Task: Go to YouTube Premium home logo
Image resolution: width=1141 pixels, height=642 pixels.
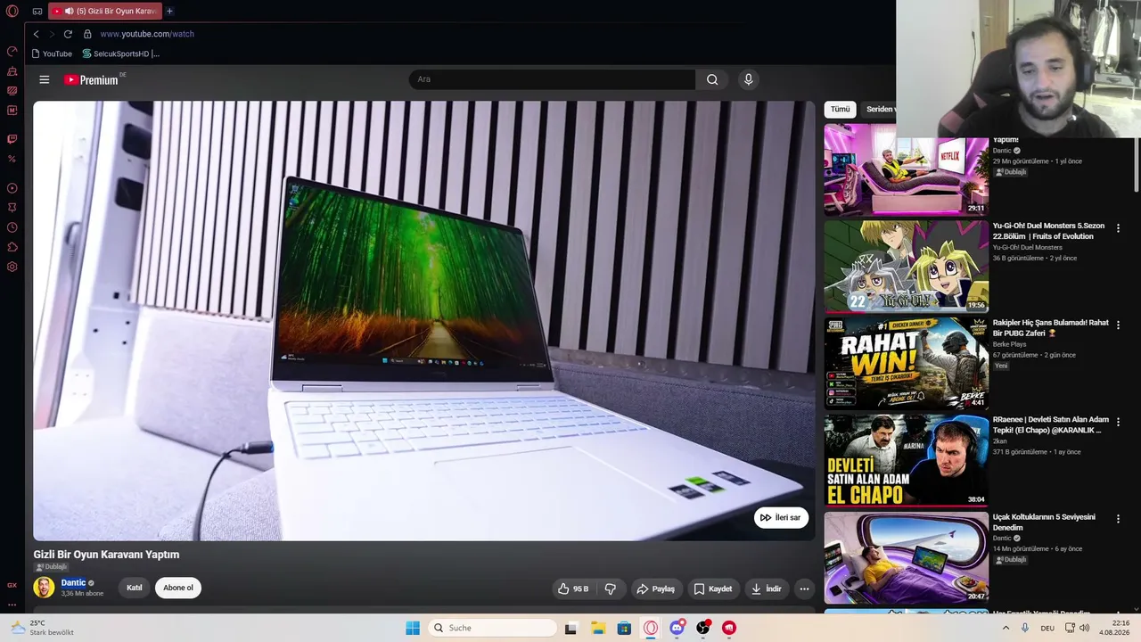Action: point(91,79)
